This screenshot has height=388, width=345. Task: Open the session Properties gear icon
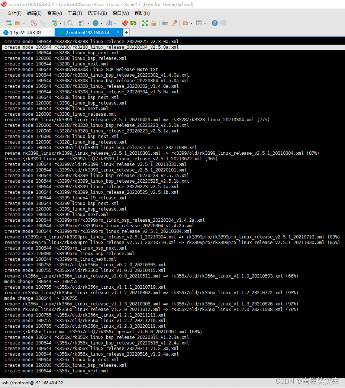[54, 23]
